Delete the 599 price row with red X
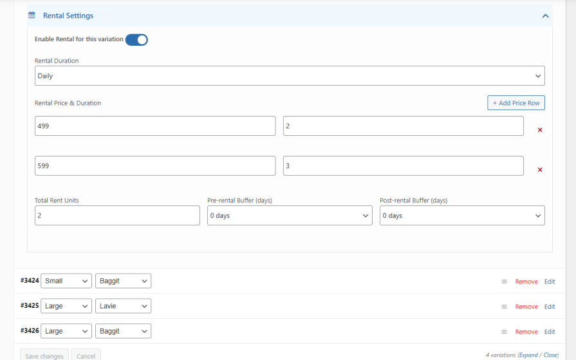 (540, 169)
